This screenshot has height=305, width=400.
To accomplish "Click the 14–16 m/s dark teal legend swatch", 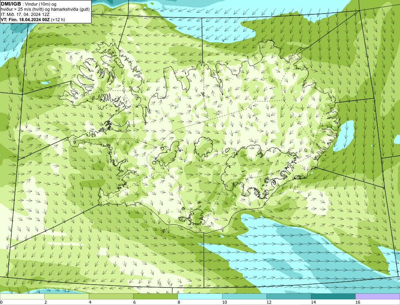I will coord(333,296).
